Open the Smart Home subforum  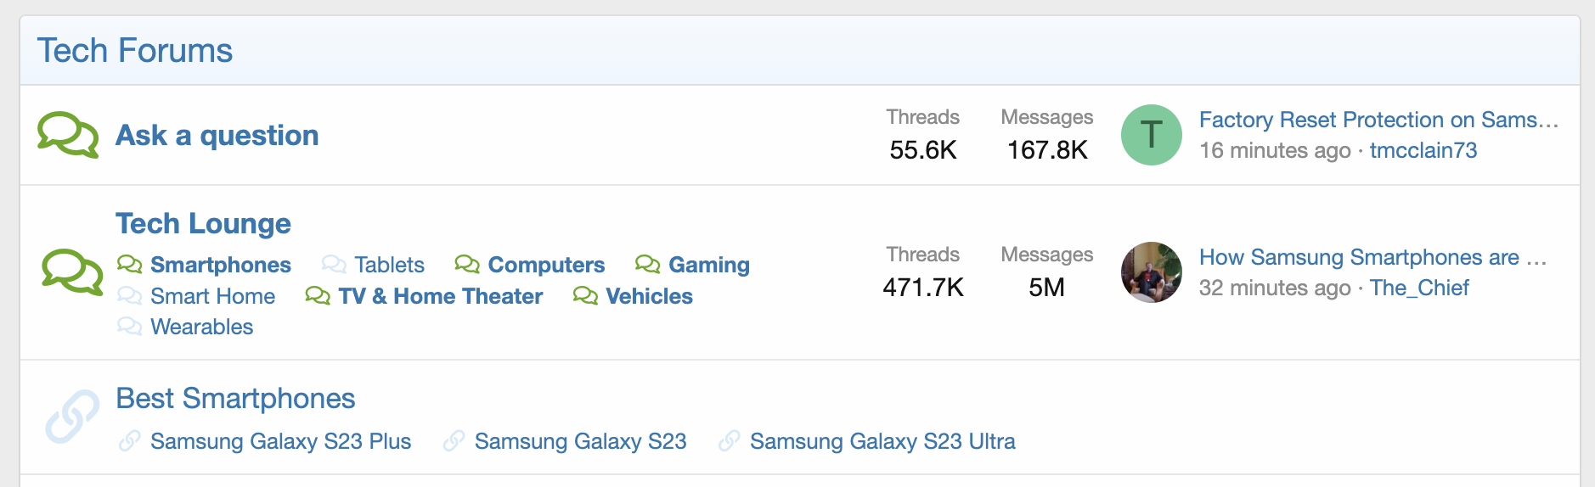(212, 296)
